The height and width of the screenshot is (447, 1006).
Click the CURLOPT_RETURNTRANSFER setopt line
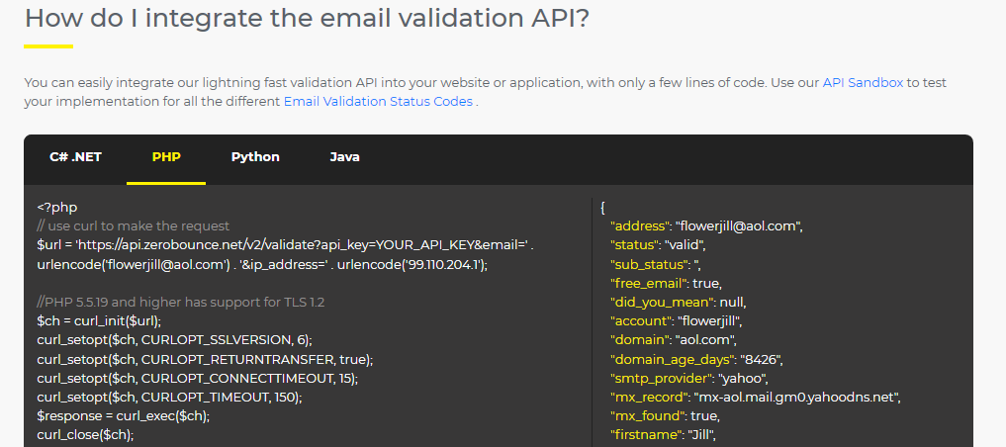(205, 358)
